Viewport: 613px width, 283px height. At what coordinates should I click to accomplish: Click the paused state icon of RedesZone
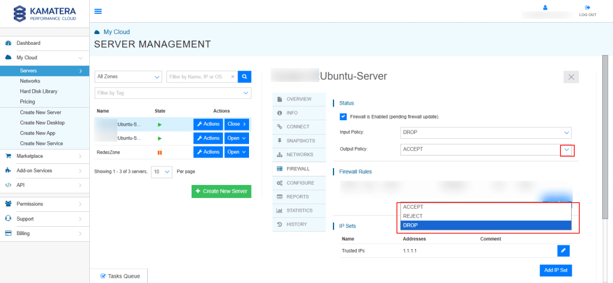(159, 153)
